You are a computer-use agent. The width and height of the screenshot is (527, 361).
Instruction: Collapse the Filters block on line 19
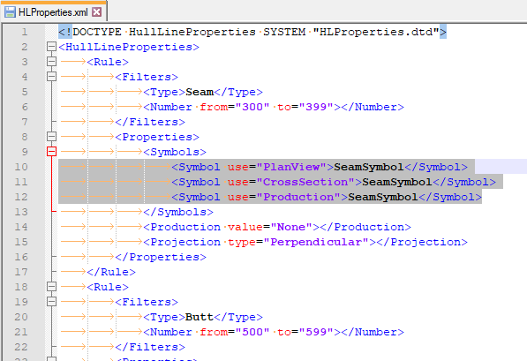click(51, 302)
